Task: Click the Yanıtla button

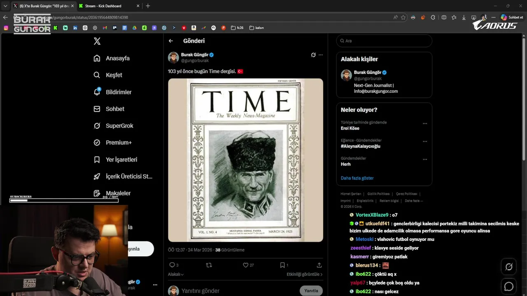Action: click(x=311, y=291)
